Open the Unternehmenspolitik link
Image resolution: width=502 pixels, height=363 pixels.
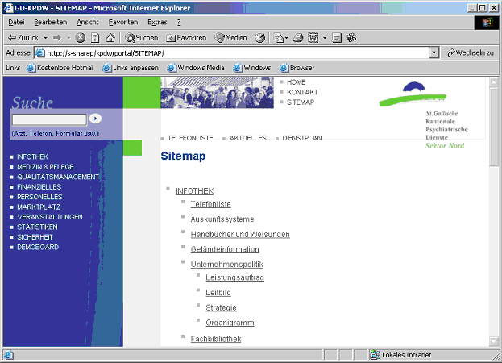click(x=227, y=265)
